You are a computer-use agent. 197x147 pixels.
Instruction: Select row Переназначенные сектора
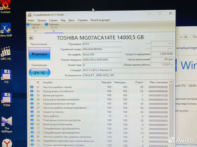point(99,103)
